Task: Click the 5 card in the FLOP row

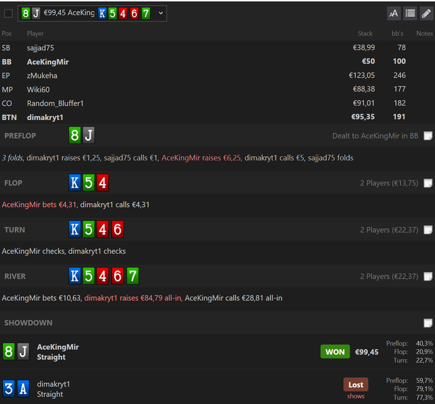Action: tap(88, 182)
